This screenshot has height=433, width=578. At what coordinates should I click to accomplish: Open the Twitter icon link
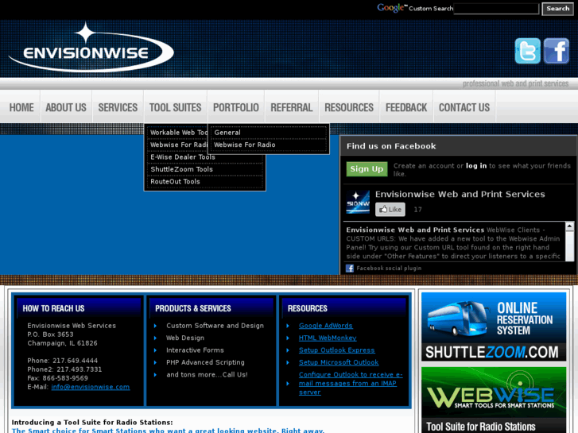click(x=527, y=51)
